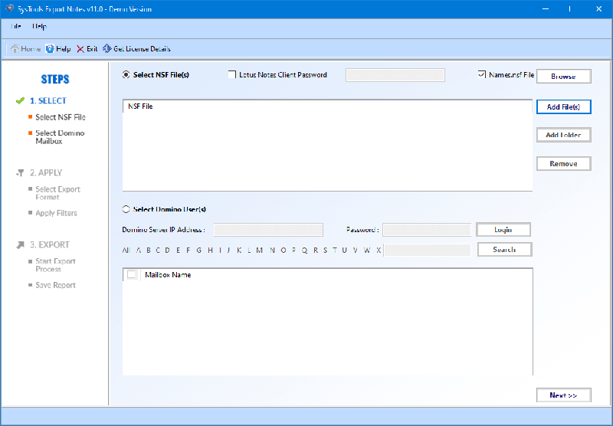This screenshot has height=426, width=613.
Task: Click the Select Export Format step
Action: coord(58,193)
